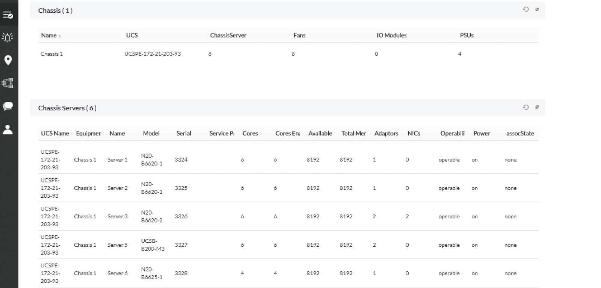Click the user profile sidebar icon
Screen dimensions: 601x288
pos(8,129)
